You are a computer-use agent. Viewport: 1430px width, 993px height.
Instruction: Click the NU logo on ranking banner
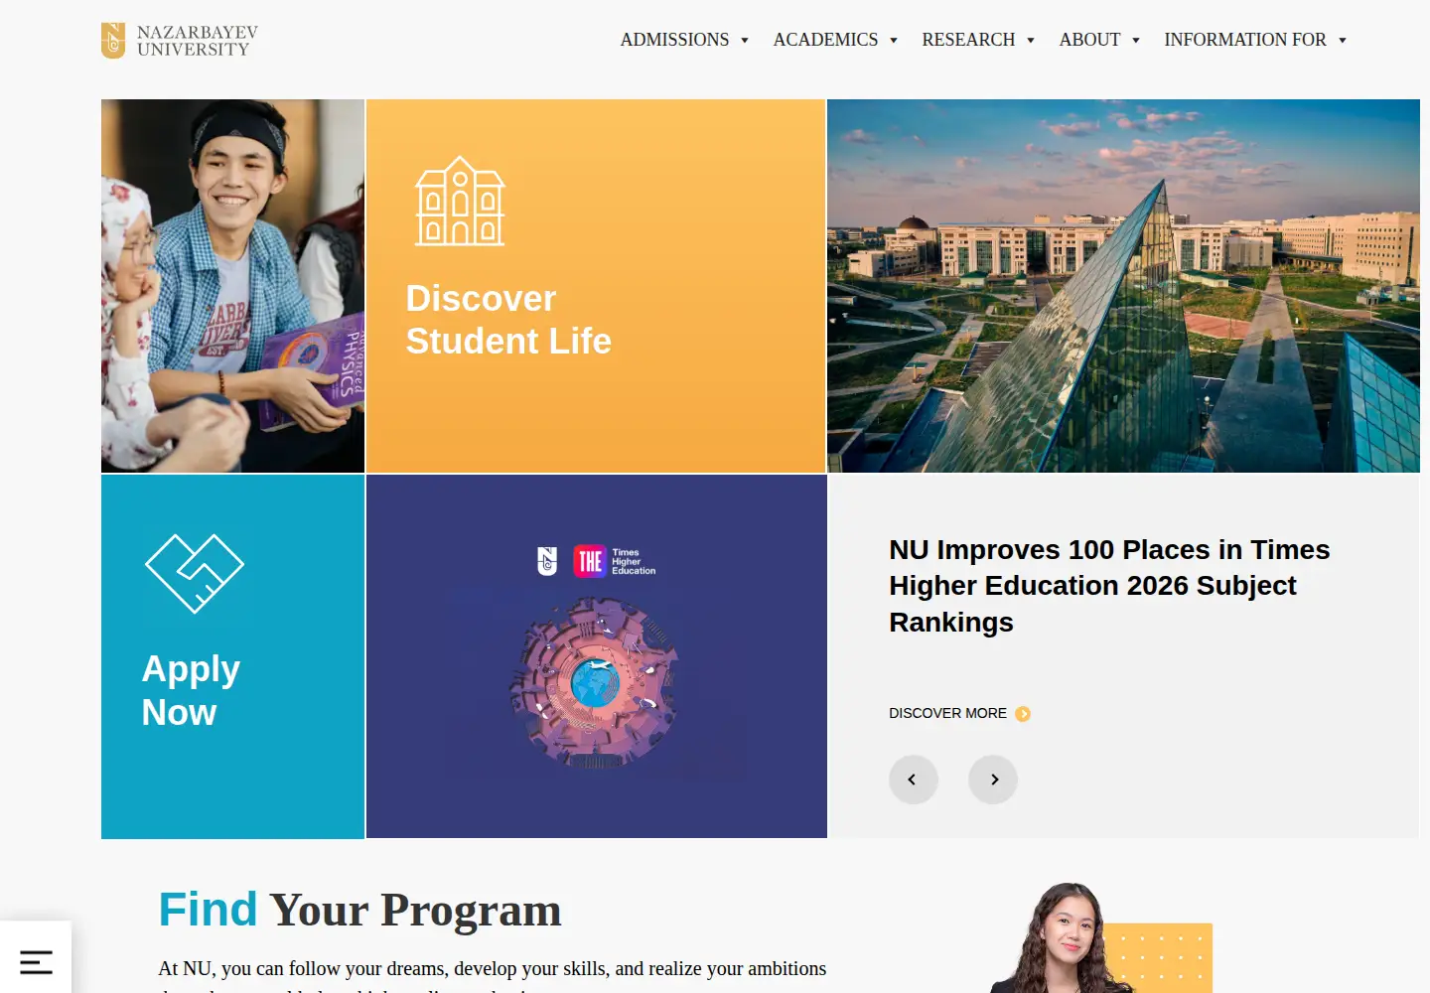(x=547, y=561)
